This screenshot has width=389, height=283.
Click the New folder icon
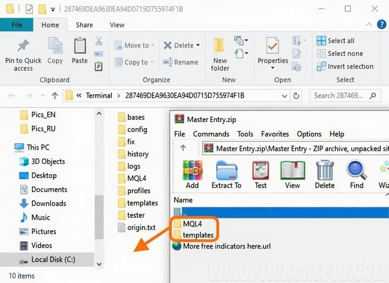pos(219,46)
